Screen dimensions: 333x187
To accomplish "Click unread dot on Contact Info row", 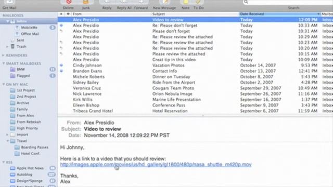I will click(x=61, y=71).
